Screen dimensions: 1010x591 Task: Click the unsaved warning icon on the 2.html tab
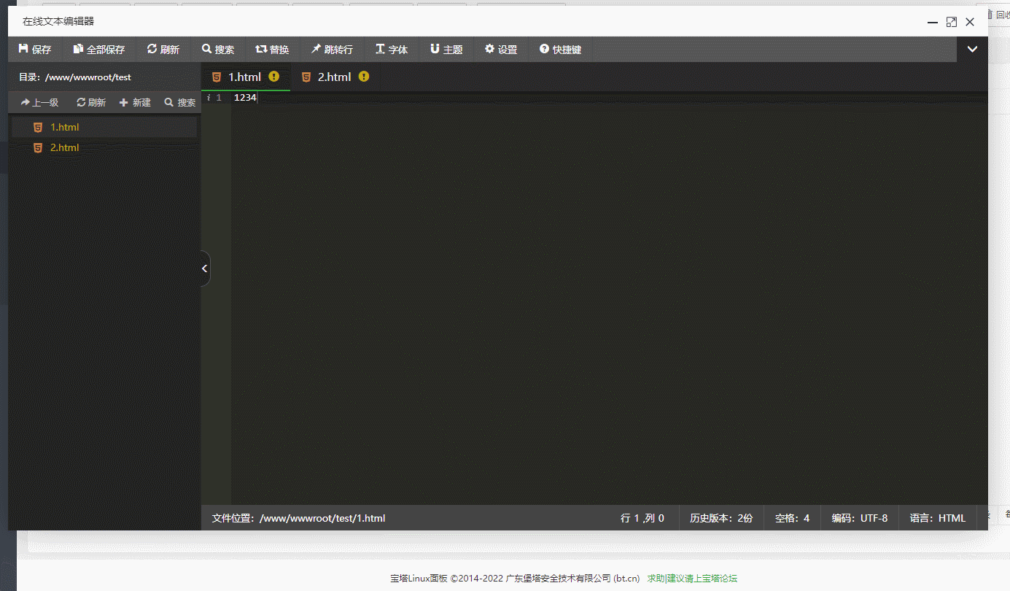(x=364, y=77)
